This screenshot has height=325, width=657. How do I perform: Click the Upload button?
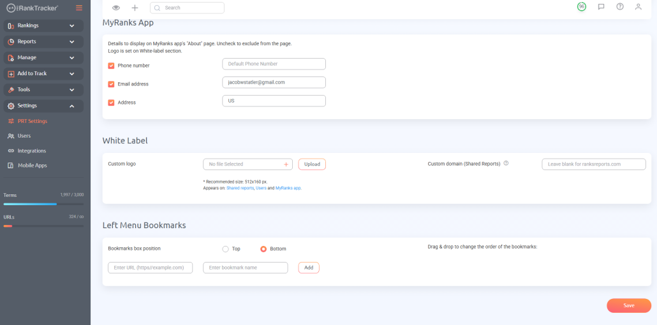coord(312,164)
